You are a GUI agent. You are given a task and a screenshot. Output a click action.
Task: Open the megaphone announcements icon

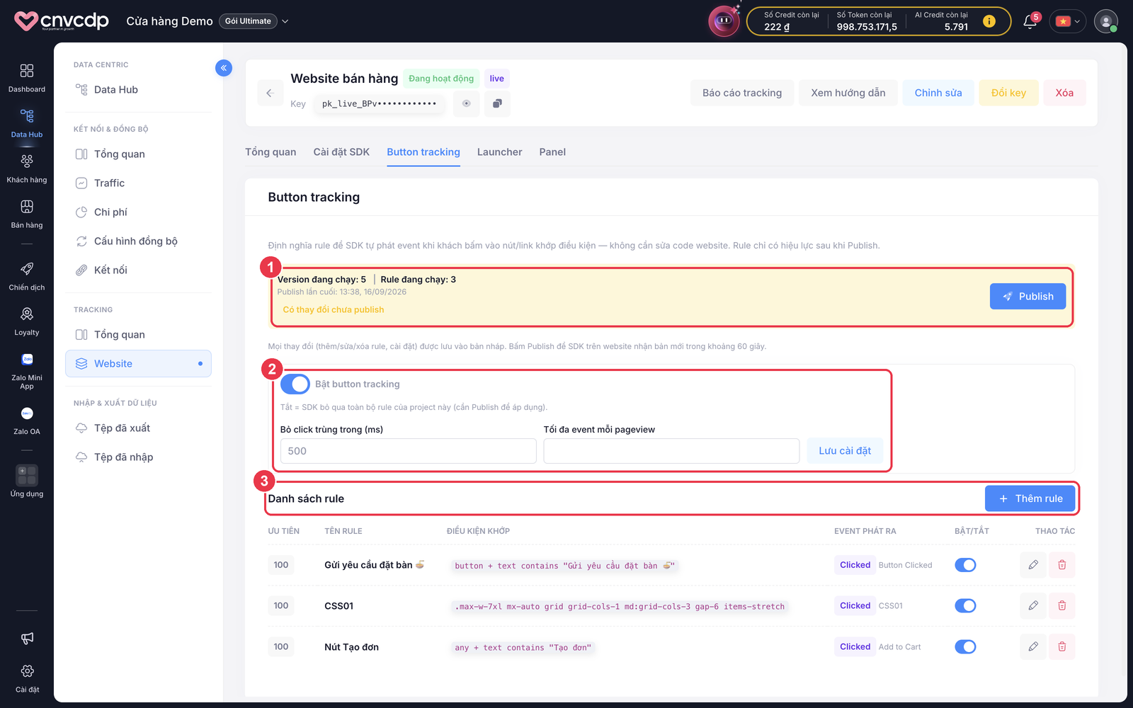(27, 639)
